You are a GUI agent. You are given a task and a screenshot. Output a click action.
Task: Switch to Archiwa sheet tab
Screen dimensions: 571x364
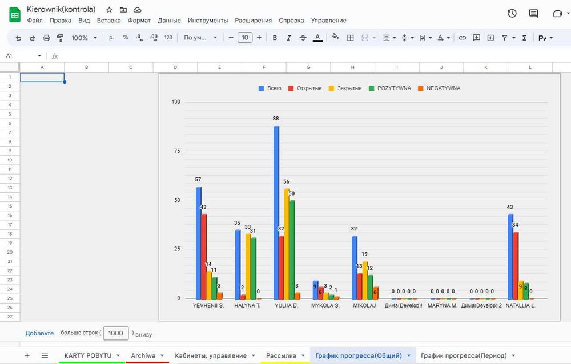(x=143, y=355)
